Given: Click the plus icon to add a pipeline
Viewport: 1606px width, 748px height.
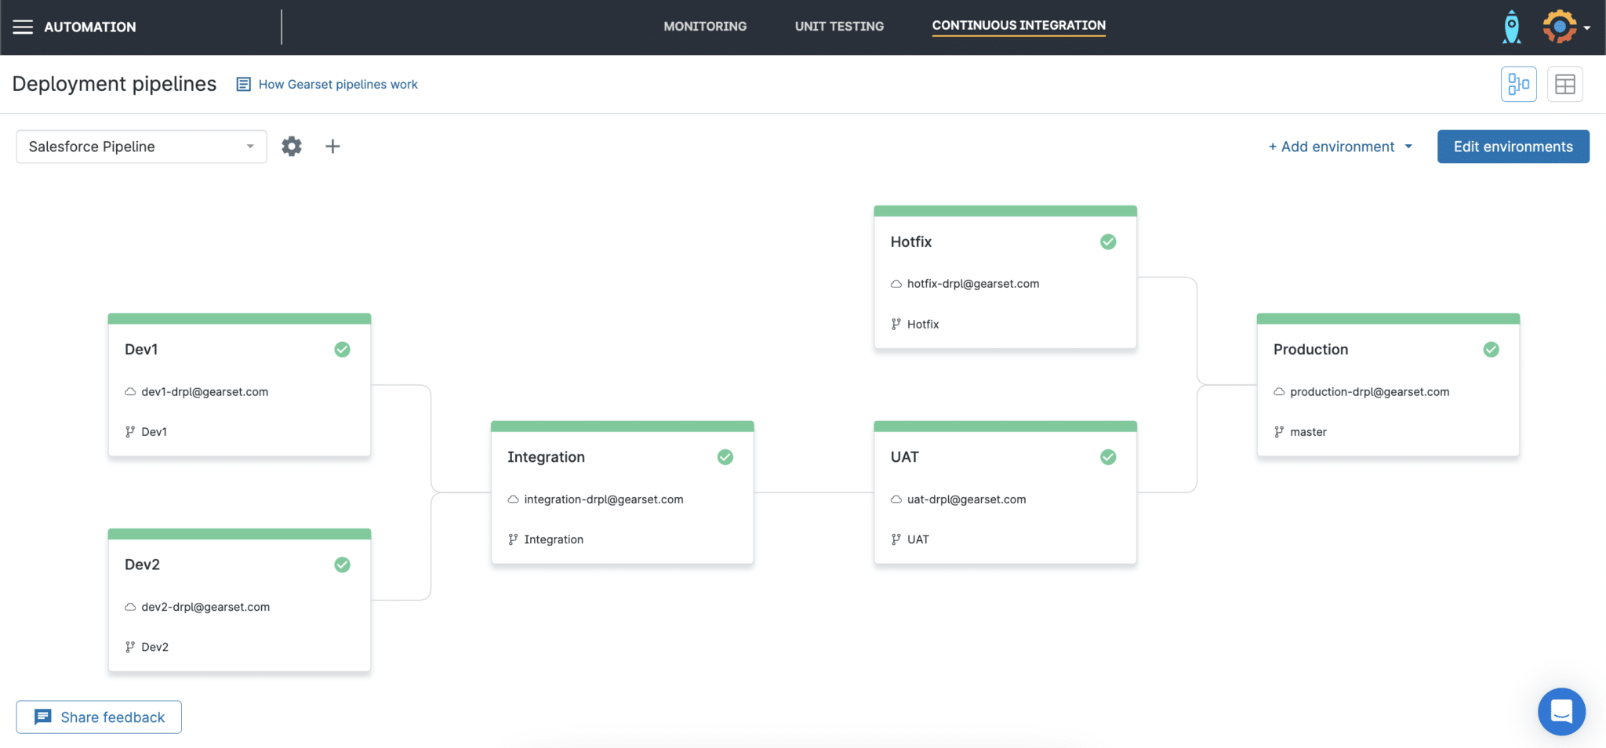Looking at the screenshot, I should [332, 146].
